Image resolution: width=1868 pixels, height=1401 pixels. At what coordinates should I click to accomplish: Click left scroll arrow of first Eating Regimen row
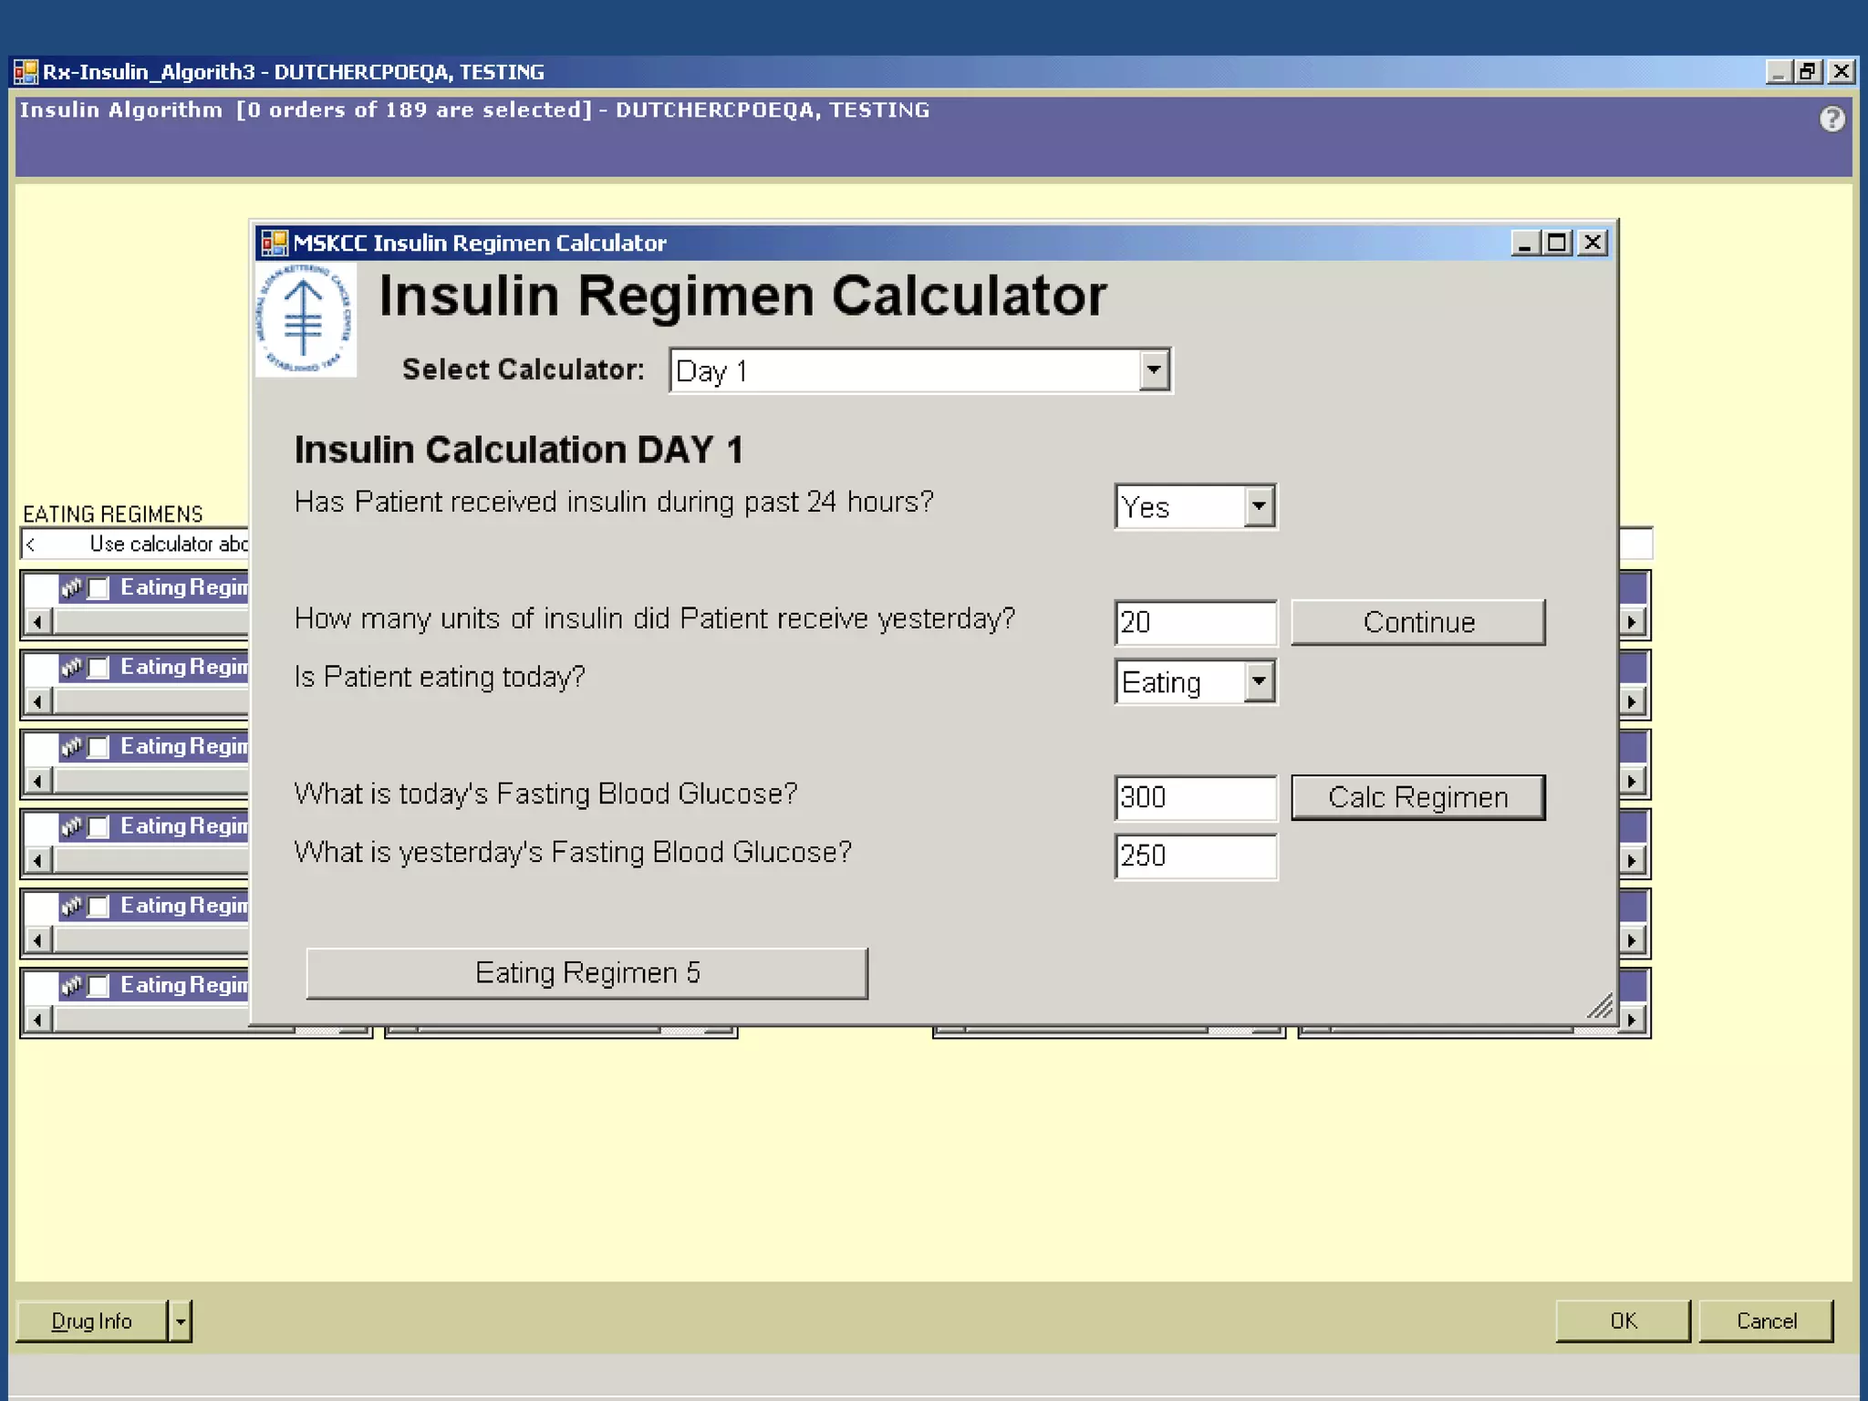point(37,622)
